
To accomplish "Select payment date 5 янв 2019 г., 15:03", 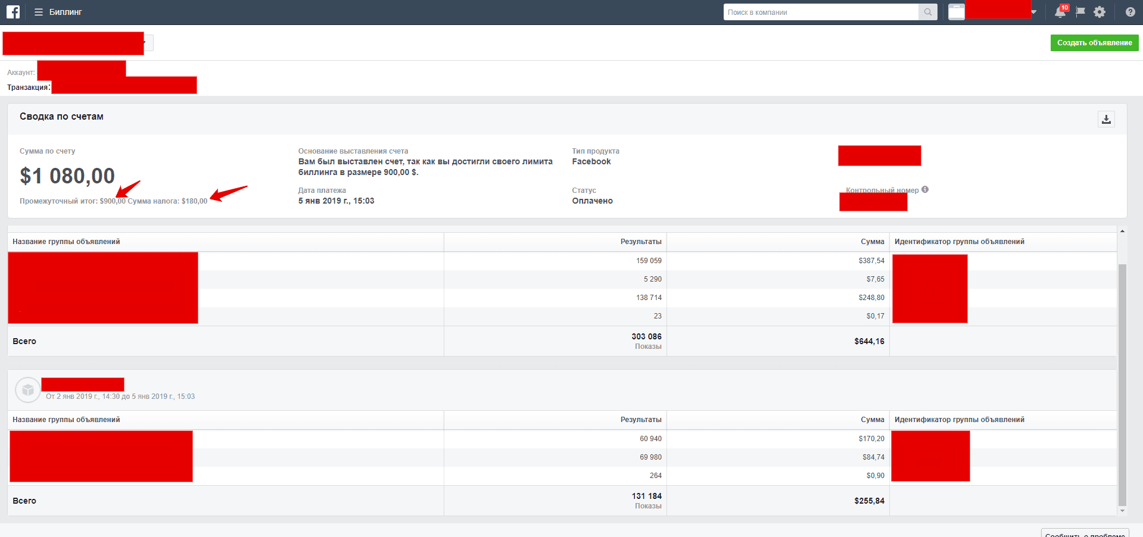I will pyautogui.click(x=336, y=201).
